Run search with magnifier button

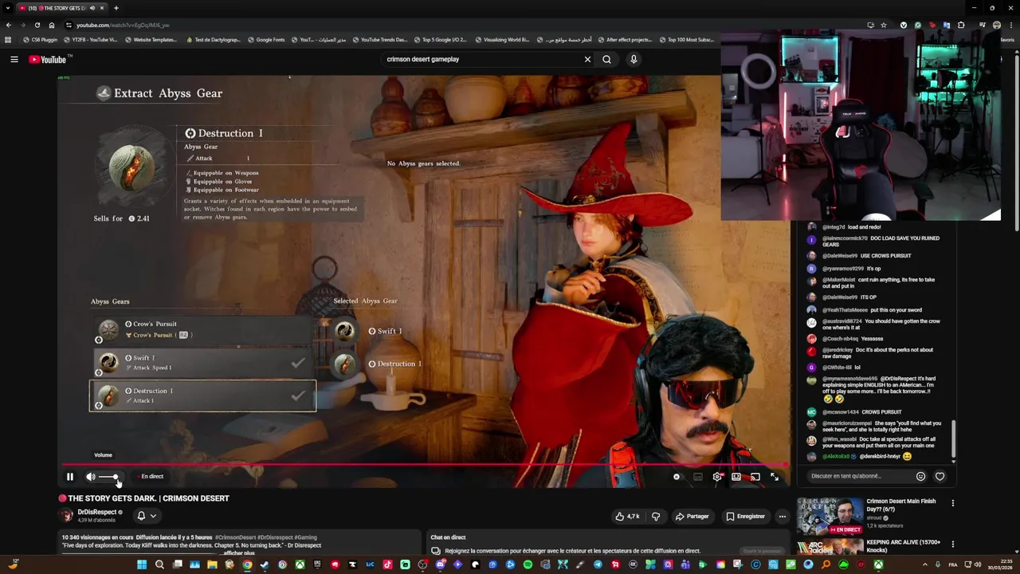pos(607,59)
